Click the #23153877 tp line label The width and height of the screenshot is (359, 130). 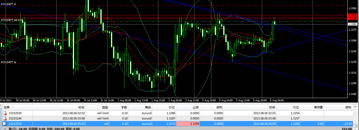(8, 62)
